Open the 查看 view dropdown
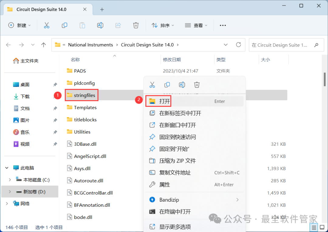 point(196,26)
